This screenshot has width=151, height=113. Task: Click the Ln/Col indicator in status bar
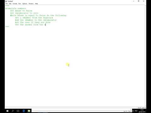142,108
